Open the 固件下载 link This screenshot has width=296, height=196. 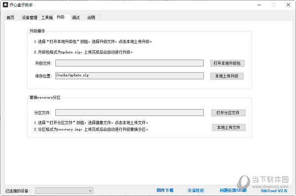tap(165, 191)
